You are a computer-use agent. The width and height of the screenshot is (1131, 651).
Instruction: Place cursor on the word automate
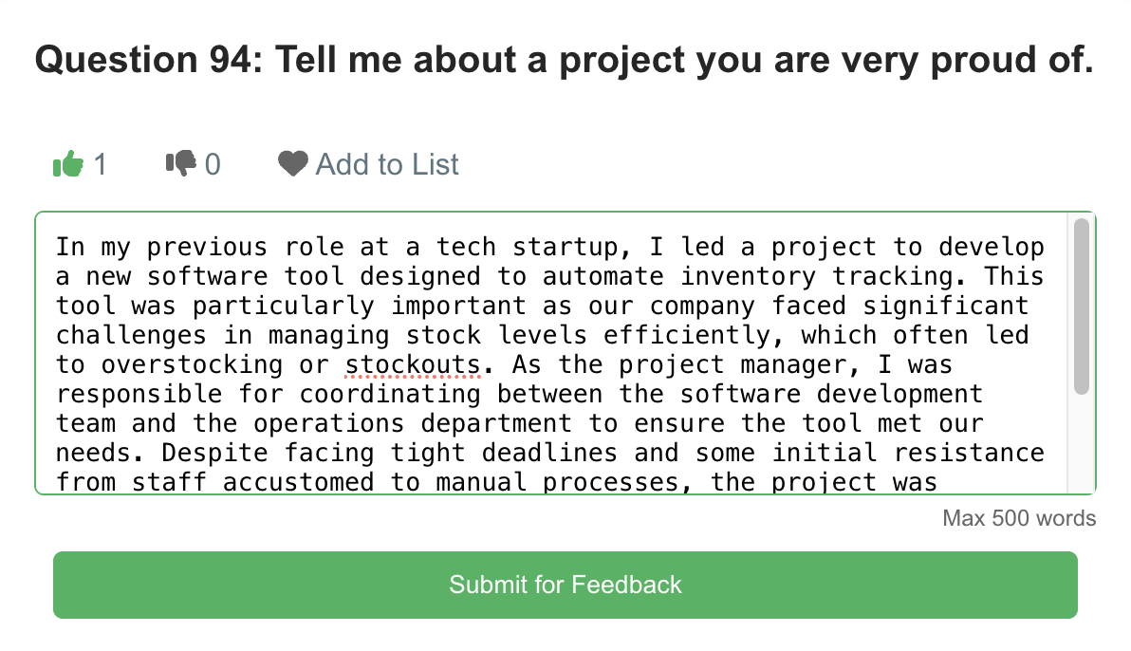[603, 276]
